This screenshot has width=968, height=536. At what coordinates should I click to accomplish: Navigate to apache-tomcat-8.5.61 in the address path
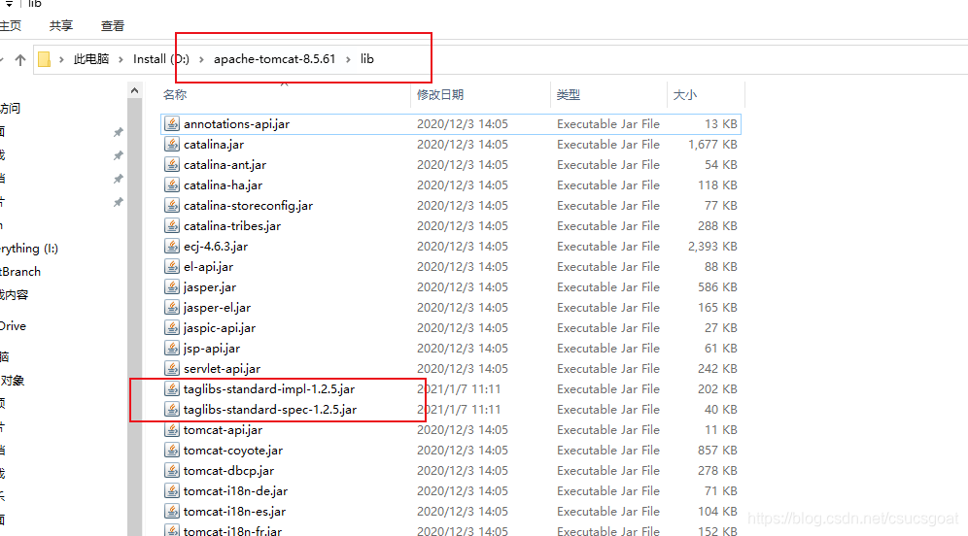pyautogui.click(x=275, y=59)
